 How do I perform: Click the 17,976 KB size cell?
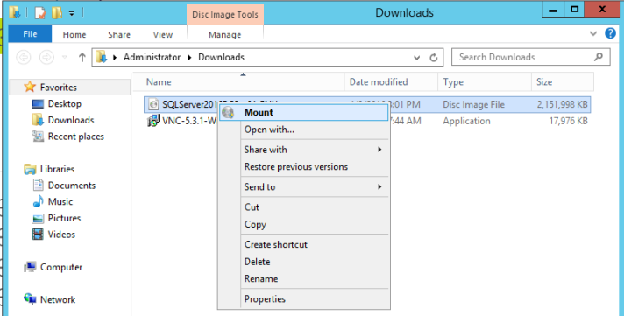[x=568, y=121]
